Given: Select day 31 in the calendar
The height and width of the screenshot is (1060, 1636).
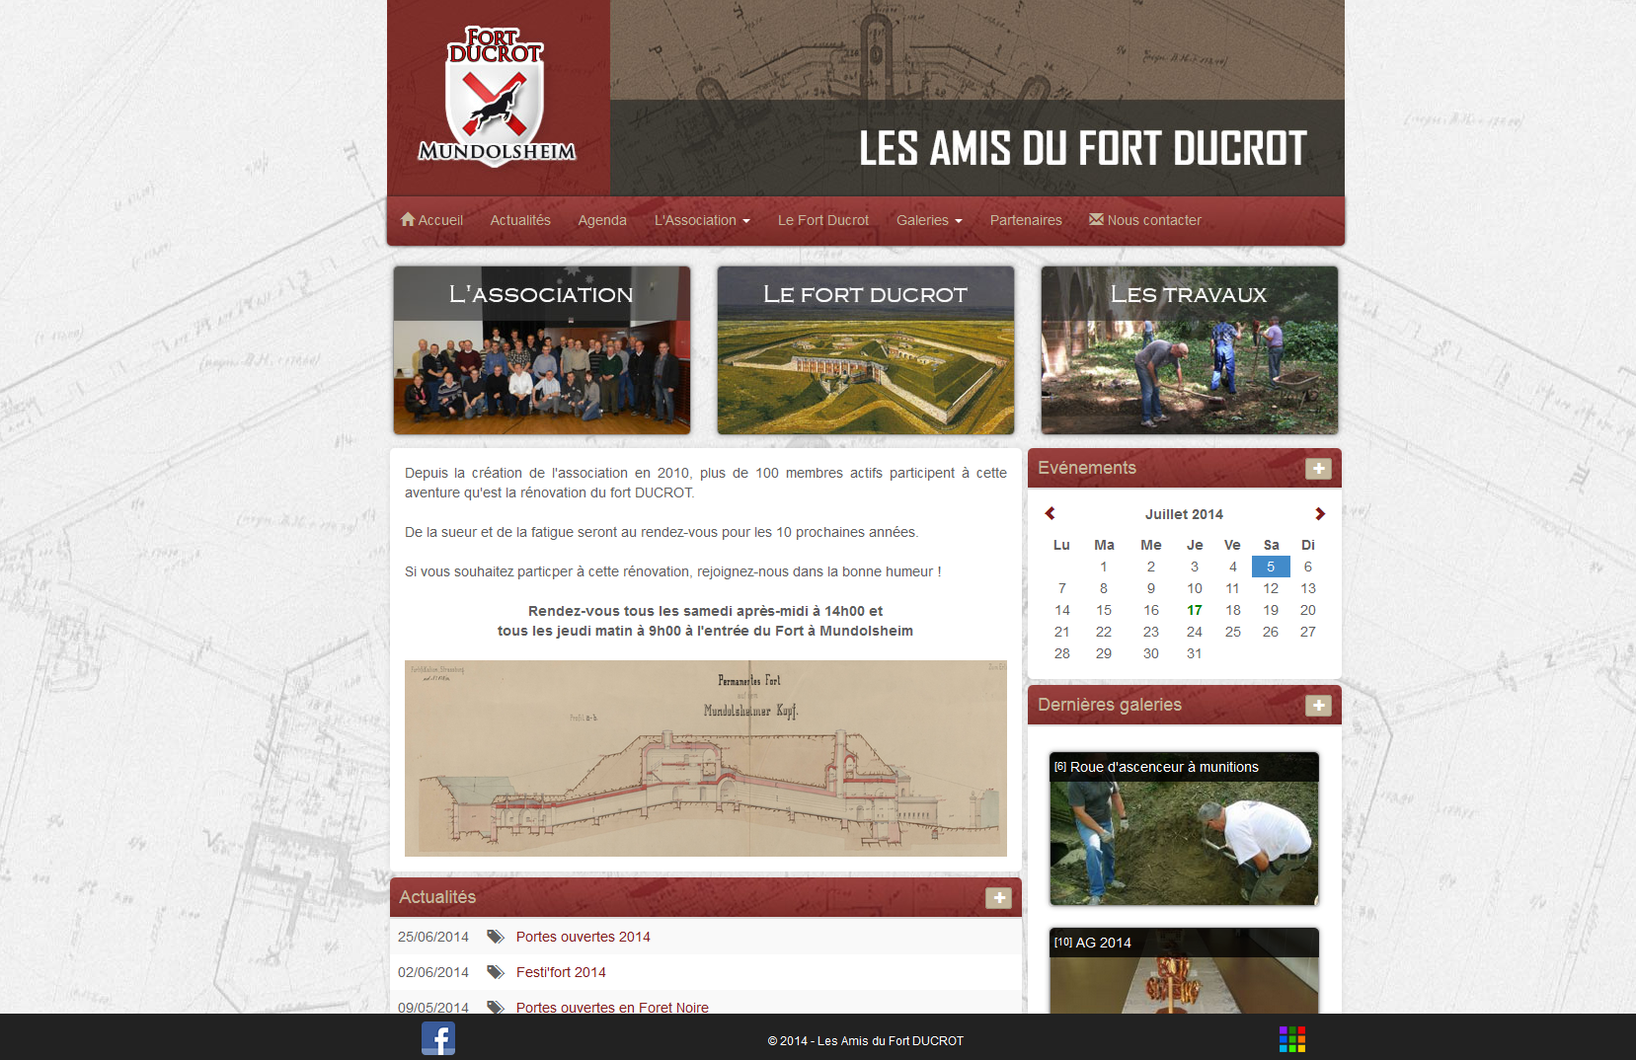Looking at the screenshot, I should 1195,653.
